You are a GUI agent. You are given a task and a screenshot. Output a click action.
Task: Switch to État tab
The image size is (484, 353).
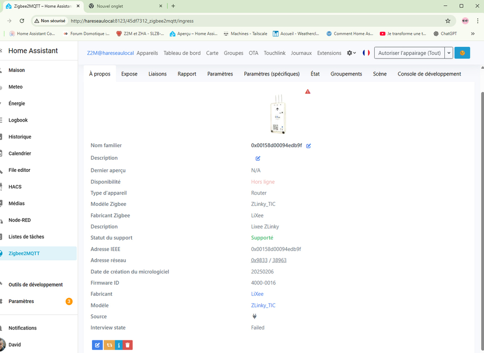pyautogui.click(x=315, y=74)
